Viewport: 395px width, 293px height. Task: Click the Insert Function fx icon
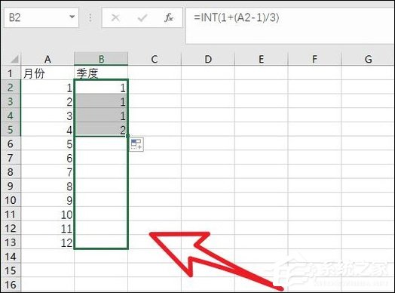169,17
